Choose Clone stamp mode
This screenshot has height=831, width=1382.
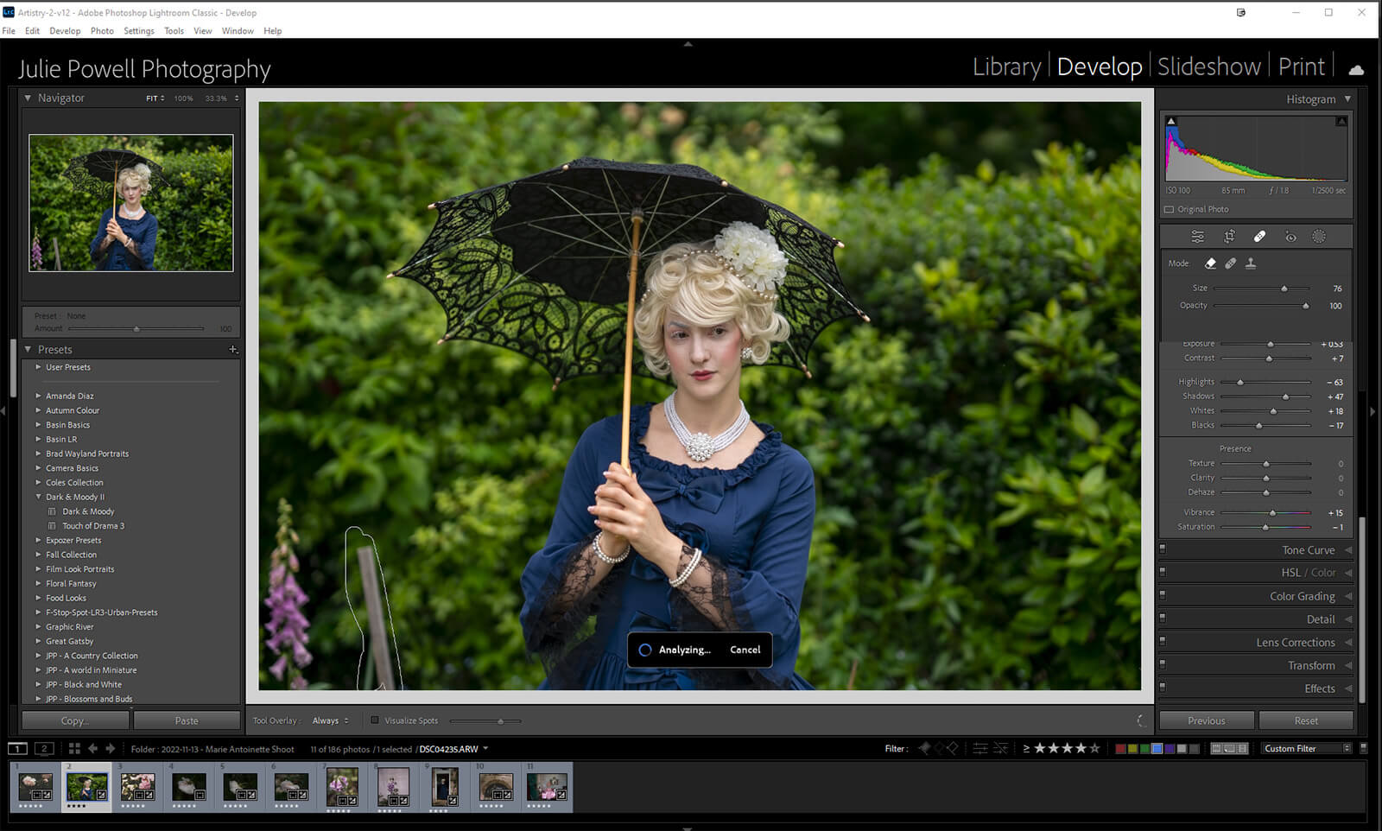(1251, 263)
